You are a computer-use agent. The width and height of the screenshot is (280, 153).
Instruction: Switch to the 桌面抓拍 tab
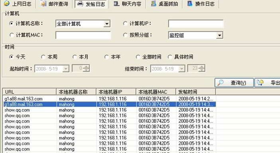click(164, 4)
